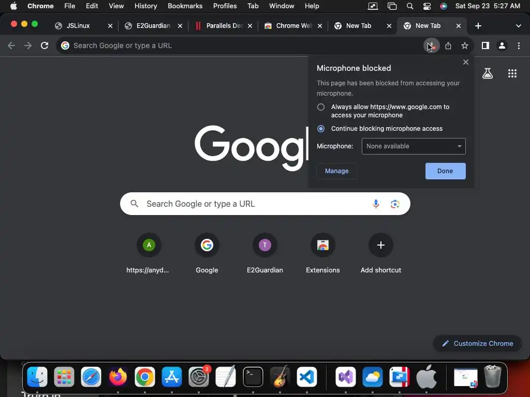Open the Help menu
Image resolution: width=530 pixels, height=397 pixels.
(x=312, y=6)
